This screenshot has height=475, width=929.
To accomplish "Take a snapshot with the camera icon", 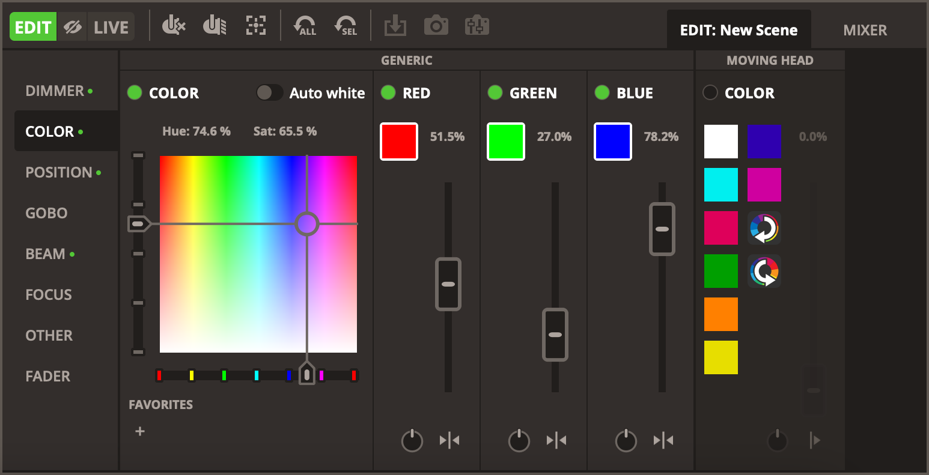I will (x=436, y=26).
